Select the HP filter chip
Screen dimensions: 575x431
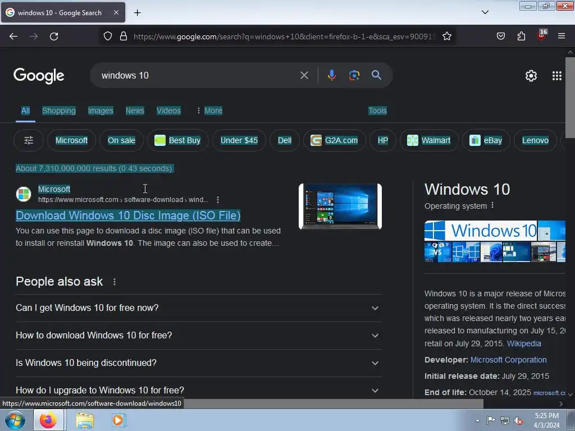[383, 140]
